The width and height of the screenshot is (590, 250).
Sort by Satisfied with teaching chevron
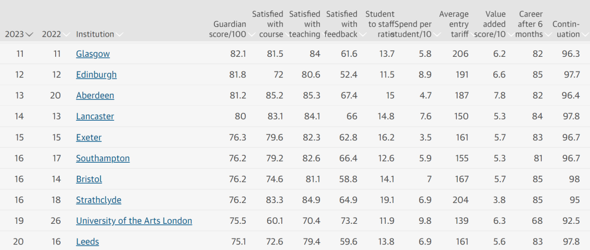324,34
